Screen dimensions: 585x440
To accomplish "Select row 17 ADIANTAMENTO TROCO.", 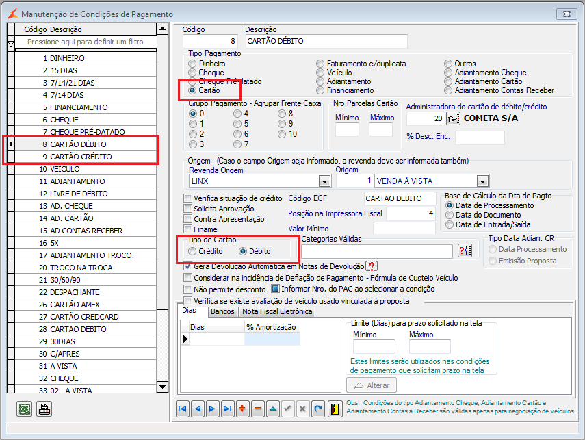I will pyautogui.click(x=86, y=255).
